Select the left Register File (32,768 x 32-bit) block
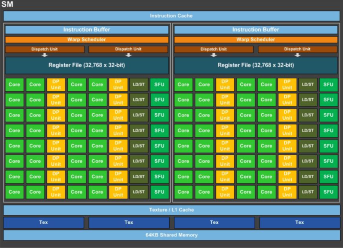343x248 pixels. click(x=87, y=65)
